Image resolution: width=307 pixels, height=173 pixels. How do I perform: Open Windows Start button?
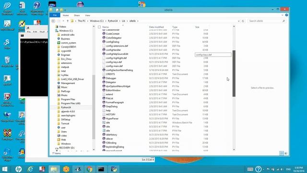click(x=5, y=169)
